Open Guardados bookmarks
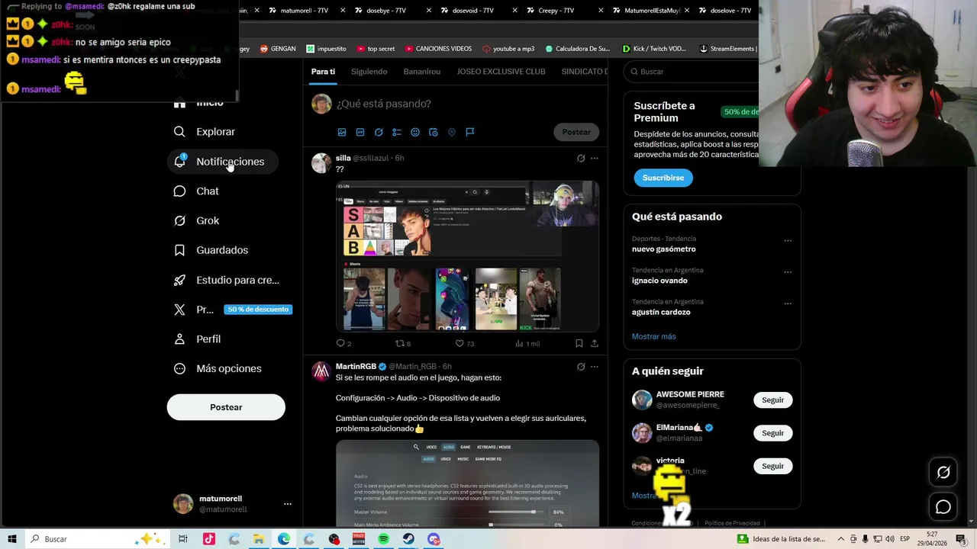Screen dimensions: 977x549 [x=211, y=250]
